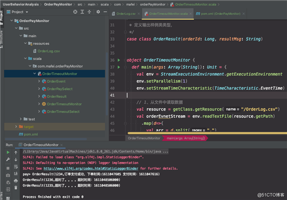This screenshot has height=200, width=287.
Task: Click the collapse all icon in Project panel
Action: (89, 12)
